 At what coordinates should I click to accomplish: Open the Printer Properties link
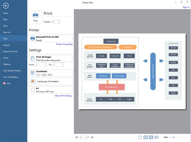click(x=64, y=44)
